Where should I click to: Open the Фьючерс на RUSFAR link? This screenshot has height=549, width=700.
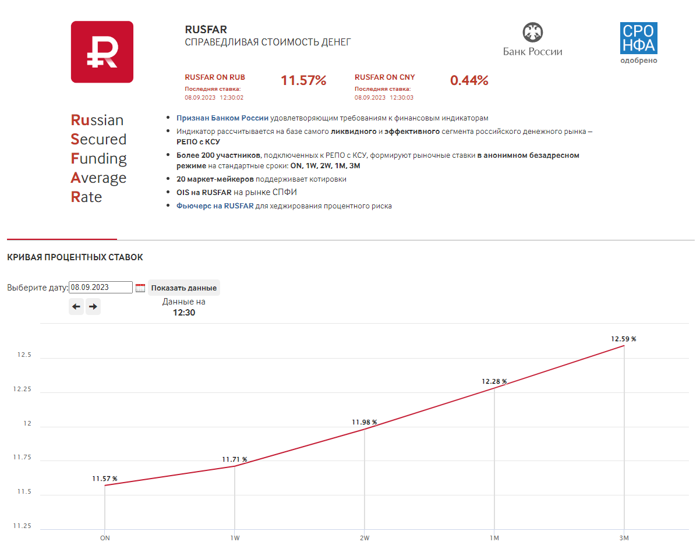(215, 206)
